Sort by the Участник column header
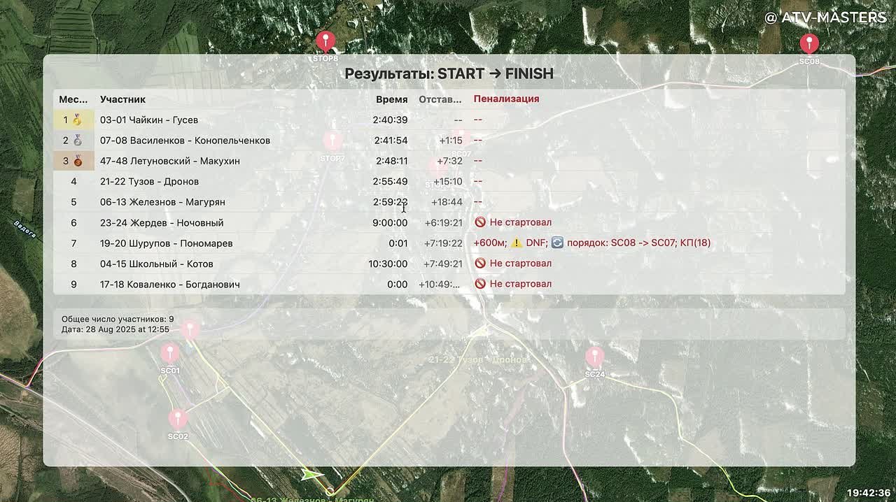The height and width of the screenshot is (502, 896). coord(123,99)
